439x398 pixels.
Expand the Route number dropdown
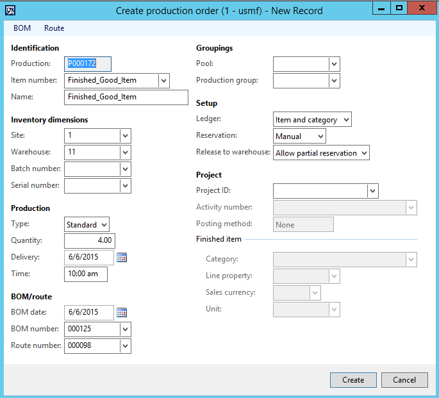126,346
